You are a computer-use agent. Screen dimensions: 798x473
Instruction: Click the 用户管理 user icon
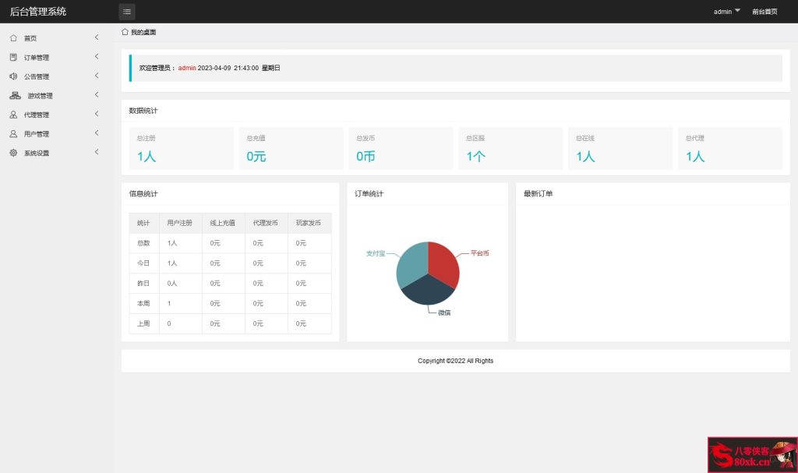[13, 134]
